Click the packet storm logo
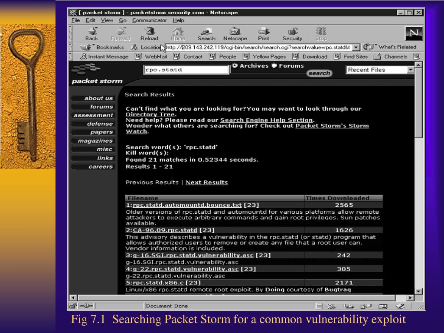This screenshot has width=444, height=333. point(96,75)
